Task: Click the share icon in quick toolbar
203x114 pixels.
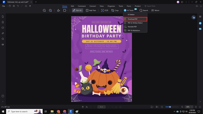Action: click(x=26, y=6)
